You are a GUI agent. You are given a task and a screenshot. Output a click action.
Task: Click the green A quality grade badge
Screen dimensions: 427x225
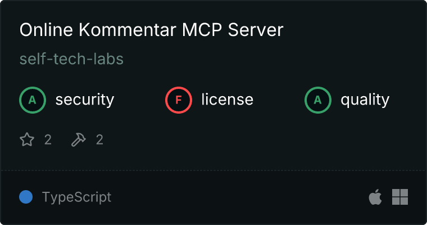[318, 100]
